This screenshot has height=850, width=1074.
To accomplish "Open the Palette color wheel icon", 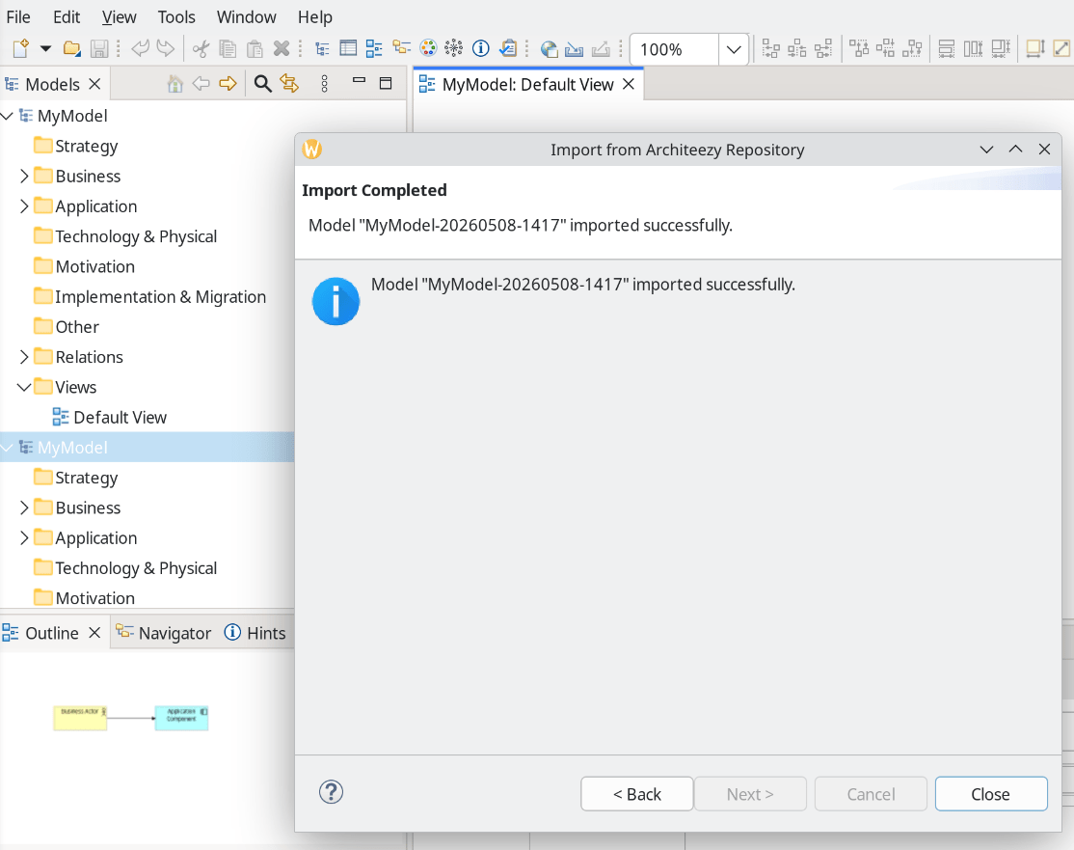I will pos(428,48).
